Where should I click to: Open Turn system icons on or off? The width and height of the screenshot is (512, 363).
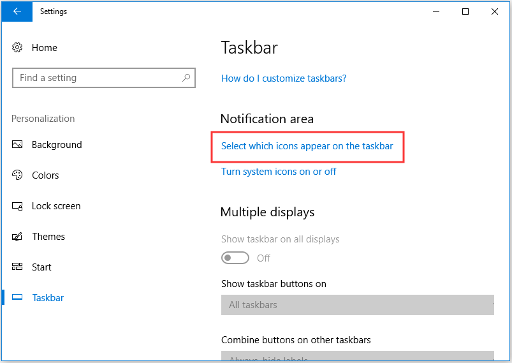(279, 172)
